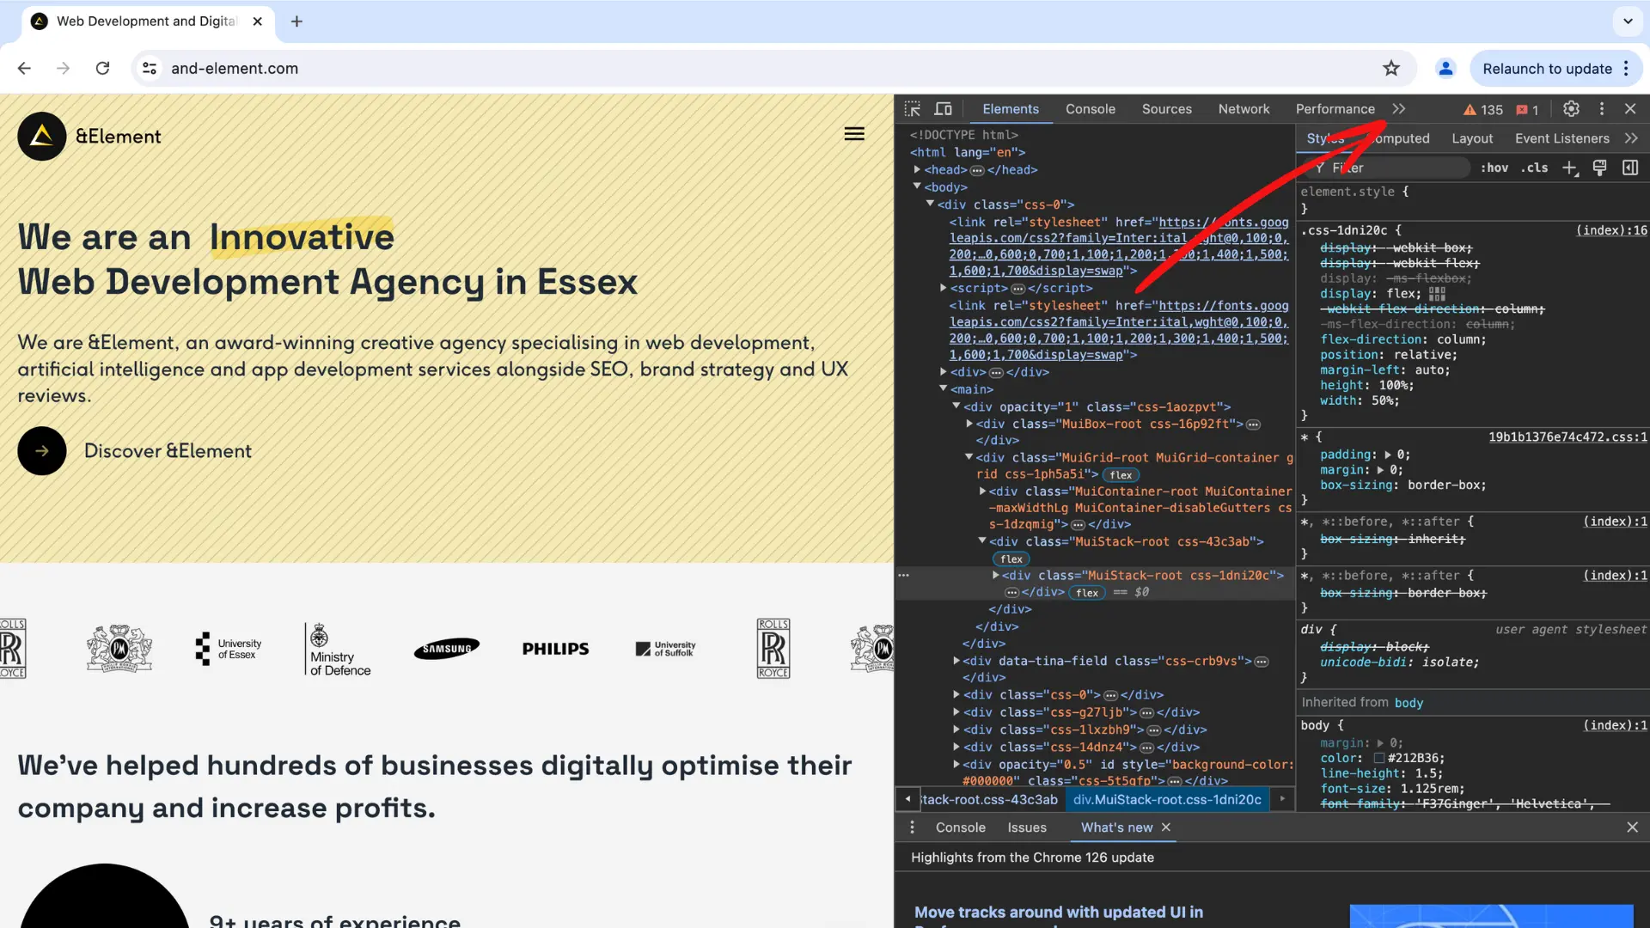Add a new style rule with plus icon
The height and width of the screenshot is (928, 1650).
1570,168
